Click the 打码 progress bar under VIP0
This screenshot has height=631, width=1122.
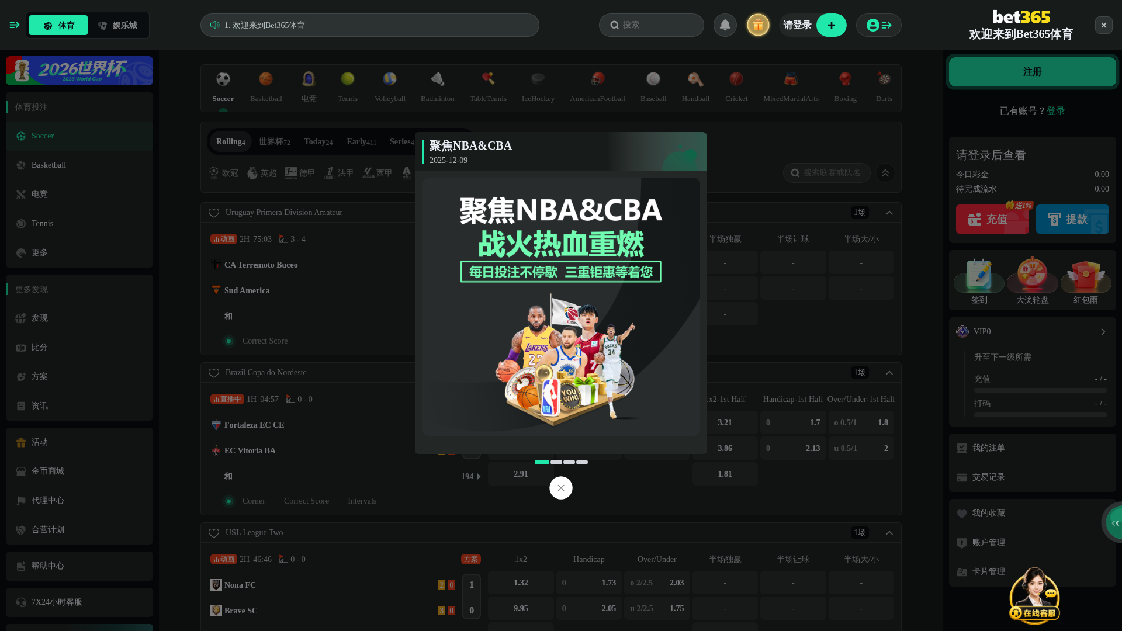pos(1040,415)
